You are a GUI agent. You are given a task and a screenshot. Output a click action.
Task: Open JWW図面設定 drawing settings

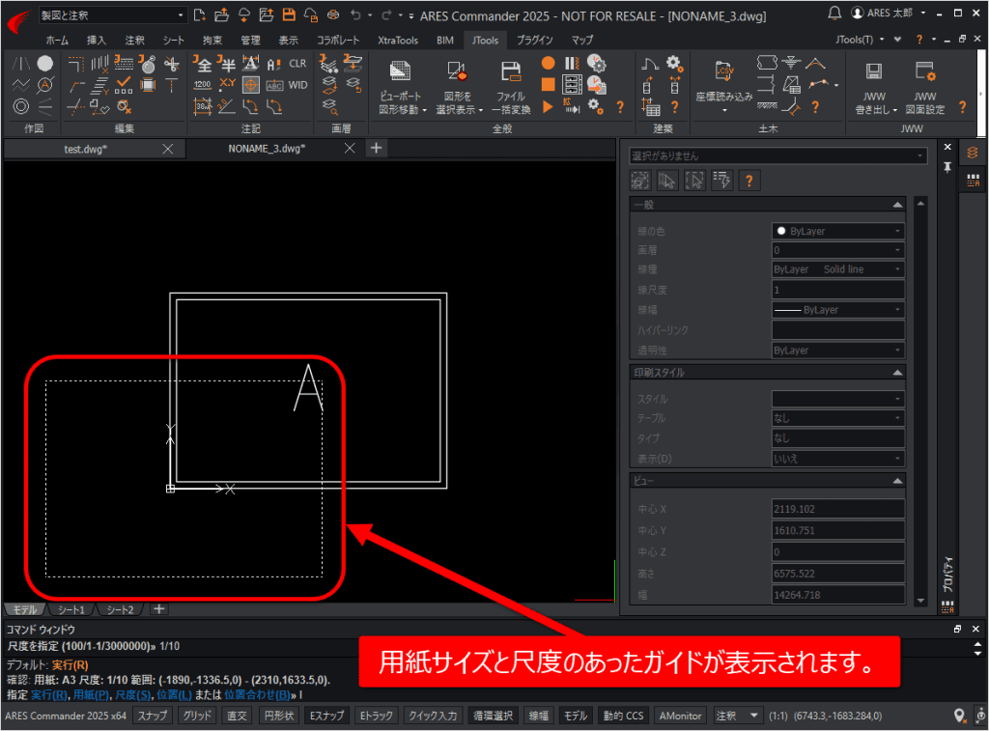(x=925, y=86)
